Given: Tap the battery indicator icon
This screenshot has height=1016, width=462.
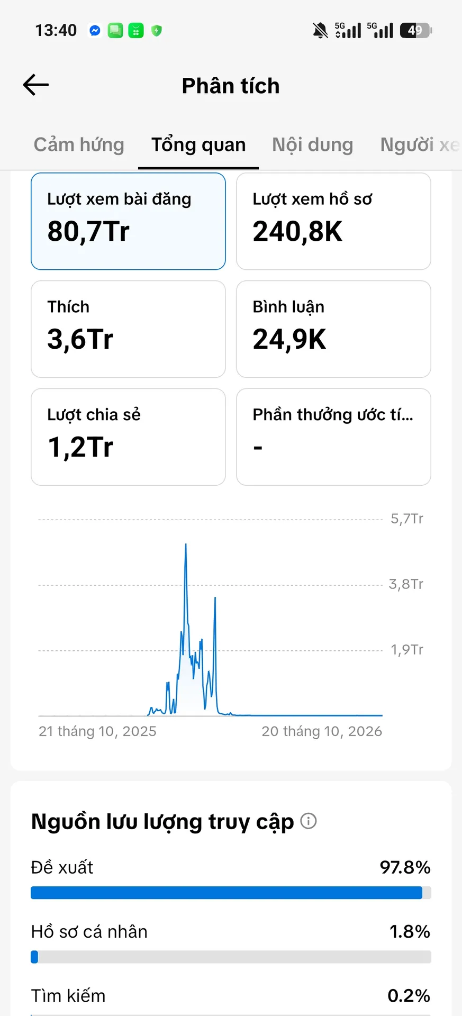Looking at the screenshot, I should pos(416,30).
